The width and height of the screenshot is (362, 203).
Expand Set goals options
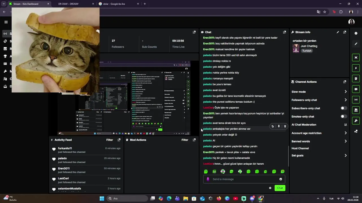coord(346,155)
